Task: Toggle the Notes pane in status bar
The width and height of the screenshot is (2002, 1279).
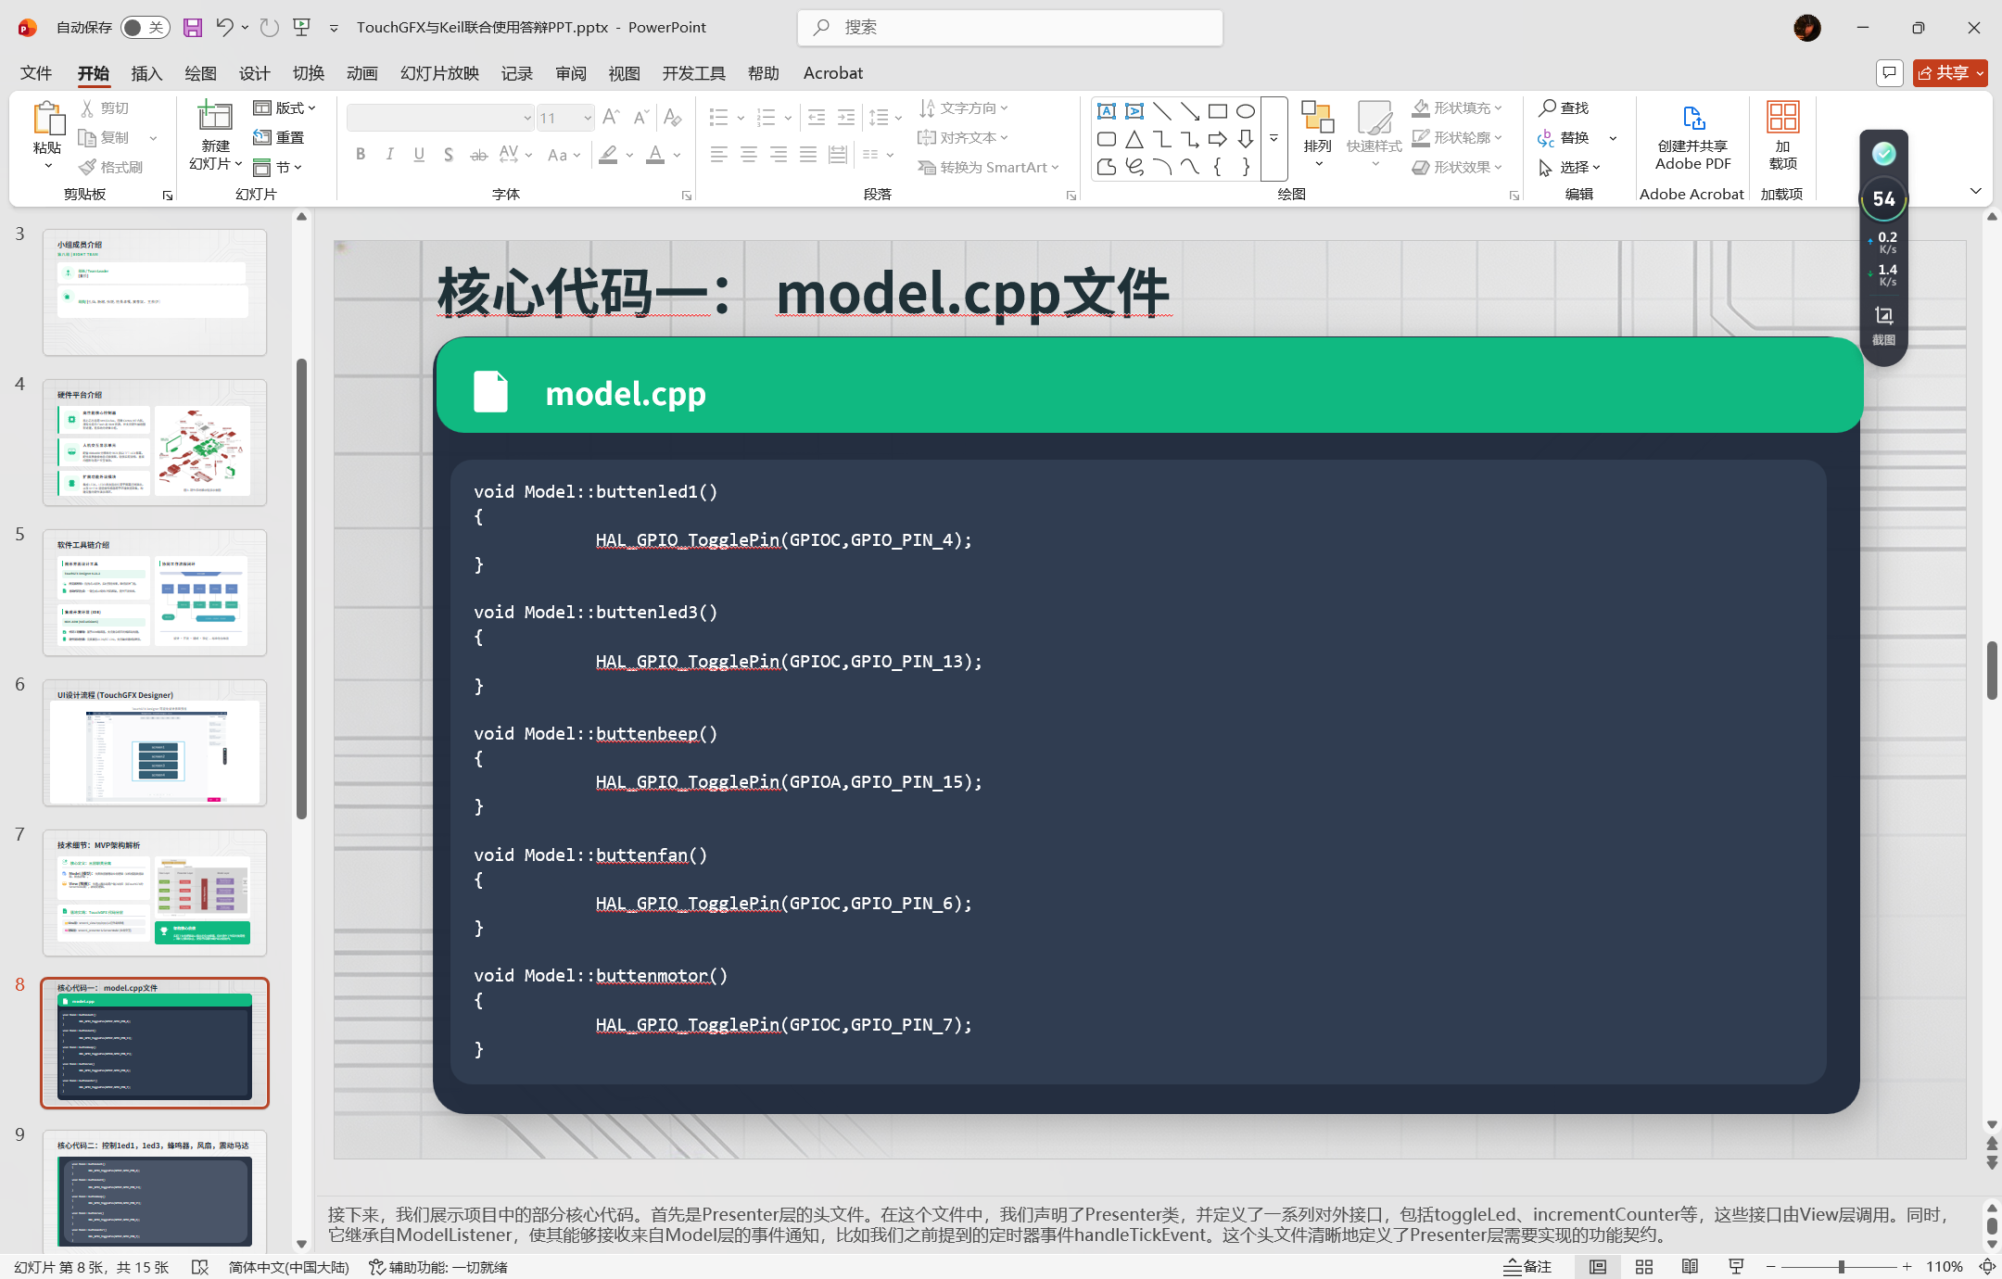Action: (x=1527, y=1267)
